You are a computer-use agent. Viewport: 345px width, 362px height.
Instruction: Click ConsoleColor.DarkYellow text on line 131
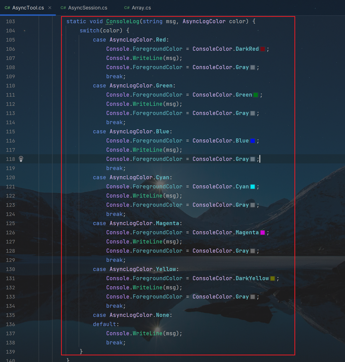pyautogui.click(x=231, y=278)
